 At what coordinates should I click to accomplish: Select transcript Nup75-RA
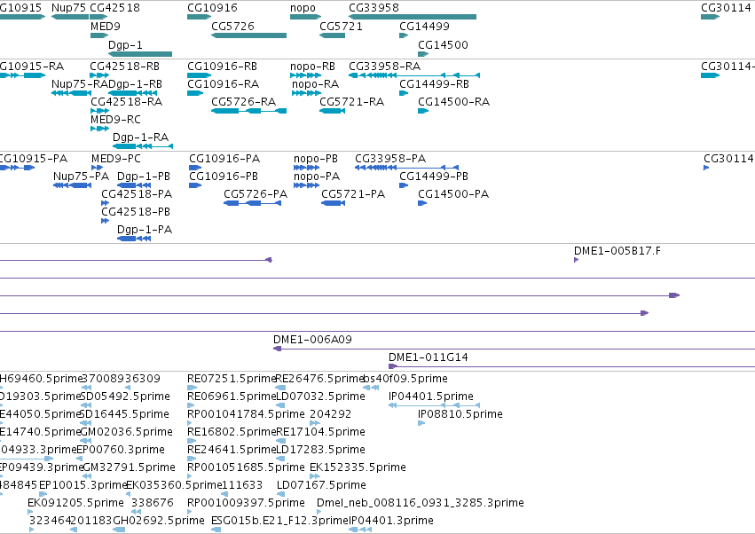80,83
